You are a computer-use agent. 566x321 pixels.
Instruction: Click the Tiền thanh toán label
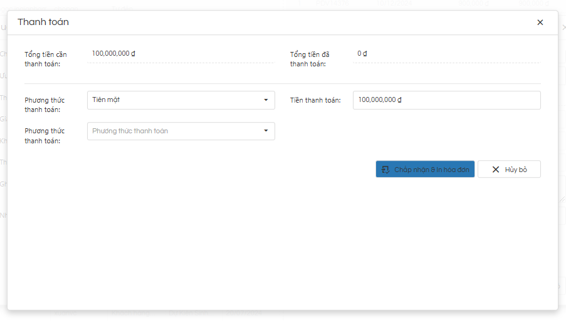(x=315, y=100)
